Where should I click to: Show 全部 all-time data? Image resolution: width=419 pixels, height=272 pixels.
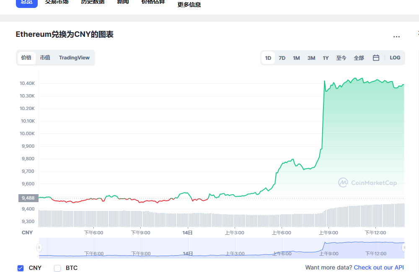pyautogui.click(x=359, y=58)
